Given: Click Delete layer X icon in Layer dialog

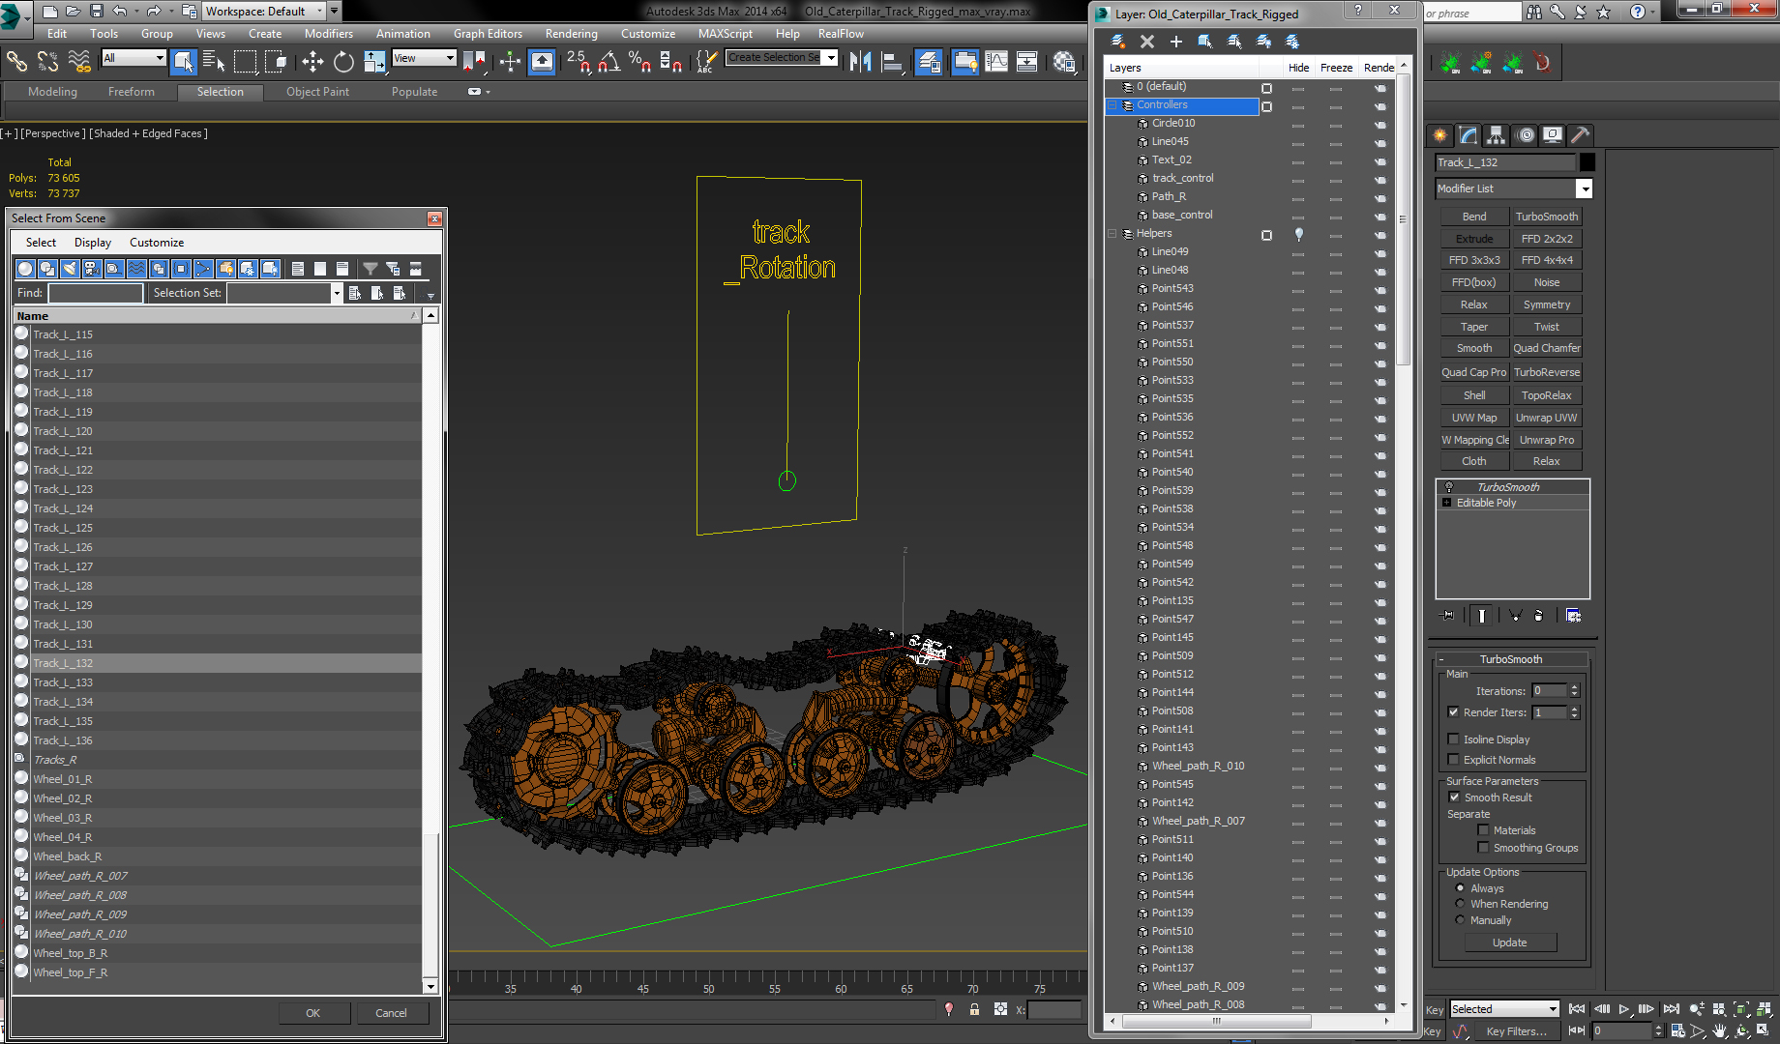Looking at the screenshot, I should pyautogui.click(x=1147, y=42).
